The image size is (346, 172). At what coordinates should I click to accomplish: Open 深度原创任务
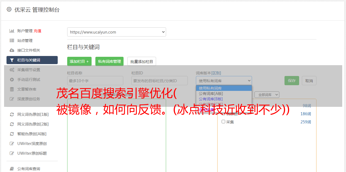[29, 99]
